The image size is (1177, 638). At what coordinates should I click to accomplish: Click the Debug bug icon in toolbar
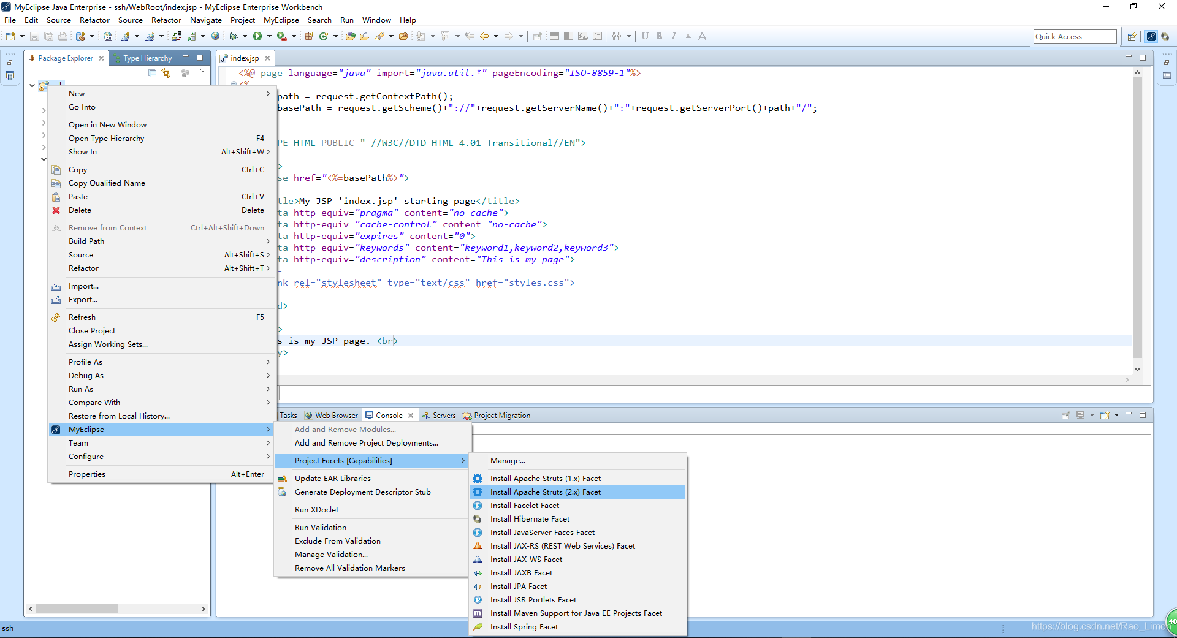pyautogui.click(x=233, y=36)
